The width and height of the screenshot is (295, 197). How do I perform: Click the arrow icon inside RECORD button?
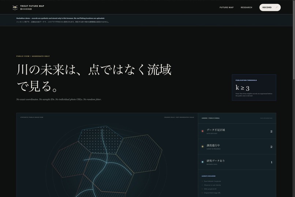coord(276,8)
